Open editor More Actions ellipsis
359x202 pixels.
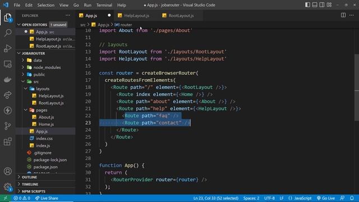click(x=352, y=15)
